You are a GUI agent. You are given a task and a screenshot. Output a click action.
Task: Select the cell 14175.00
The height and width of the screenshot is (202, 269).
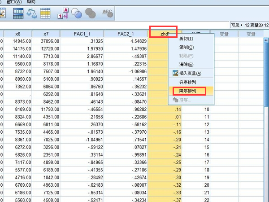[18, 49]
